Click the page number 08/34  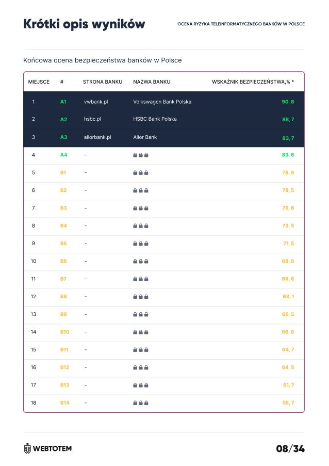(x=290, y=448)
